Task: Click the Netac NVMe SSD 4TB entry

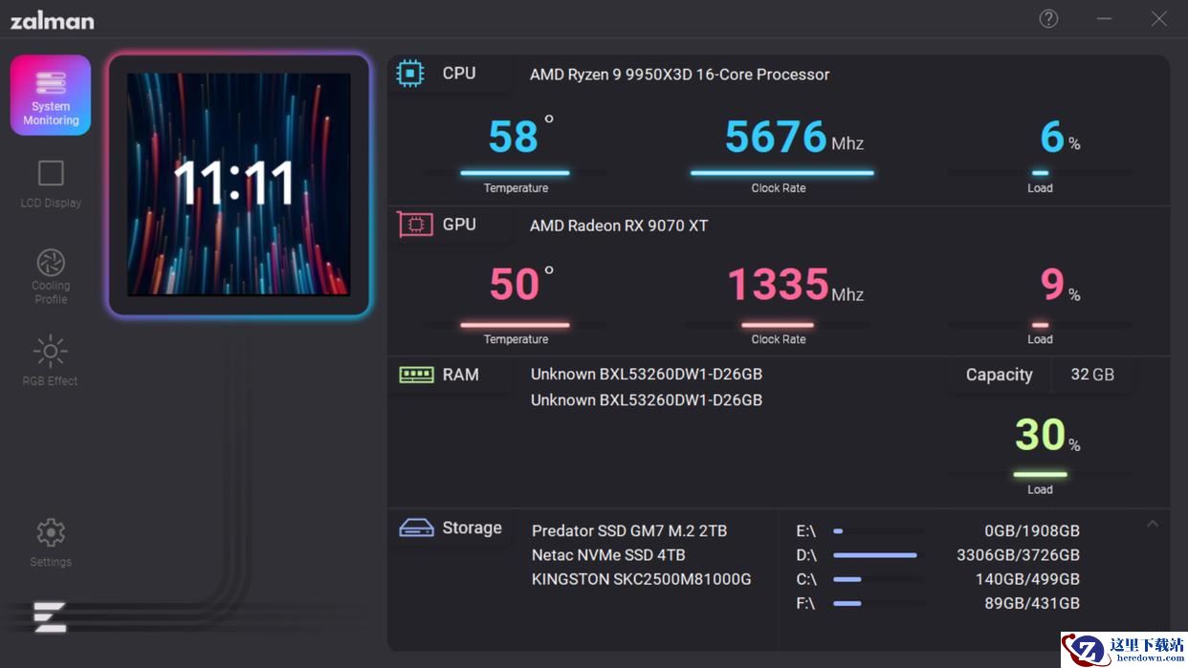Action: [x=608, y=554]
